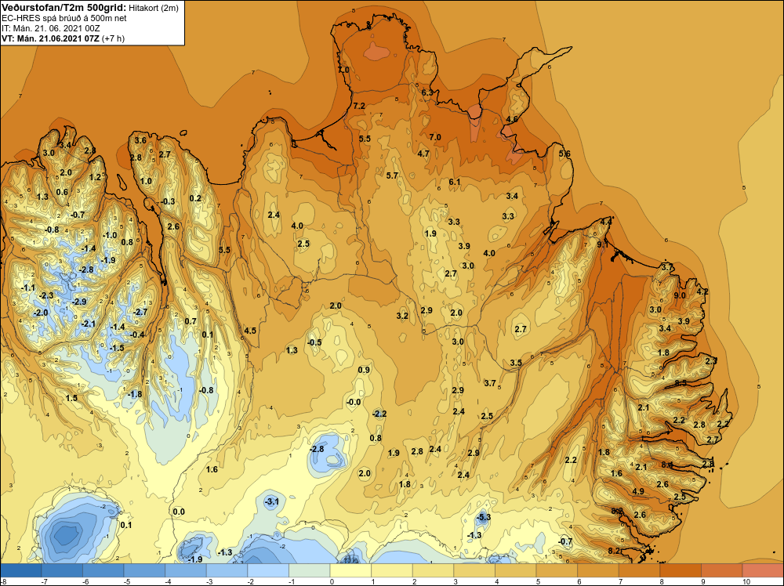784x586 pixels.
Task: Click the '-1.8' temperature value
Action: [x=135, y=394]
